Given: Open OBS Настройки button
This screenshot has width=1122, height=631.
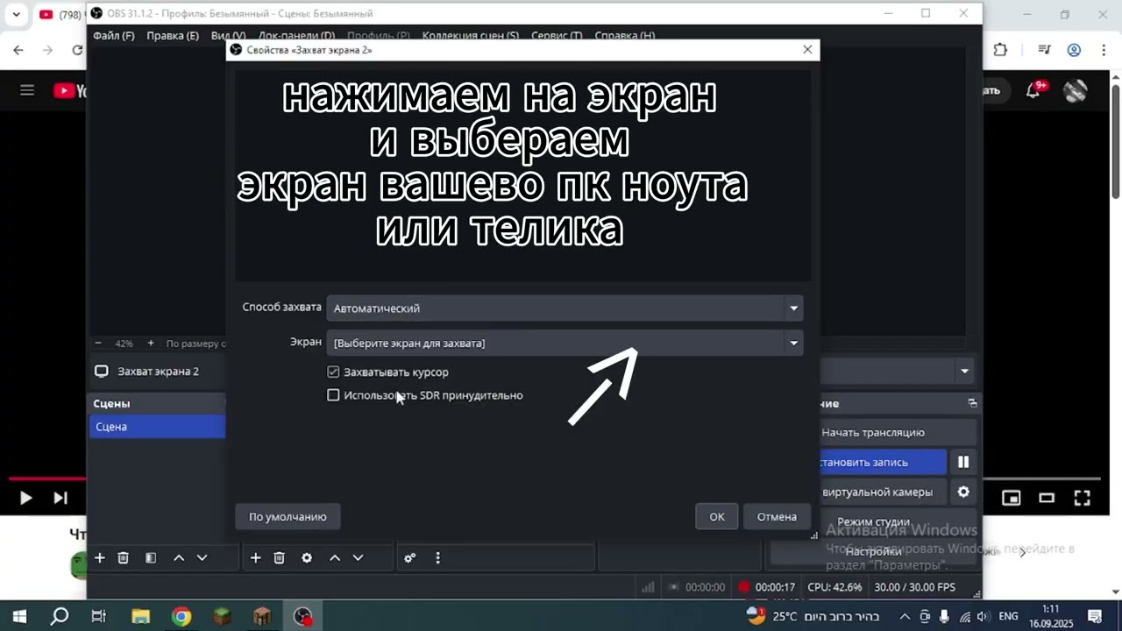Looking at the screenshot, I should 874,551.
